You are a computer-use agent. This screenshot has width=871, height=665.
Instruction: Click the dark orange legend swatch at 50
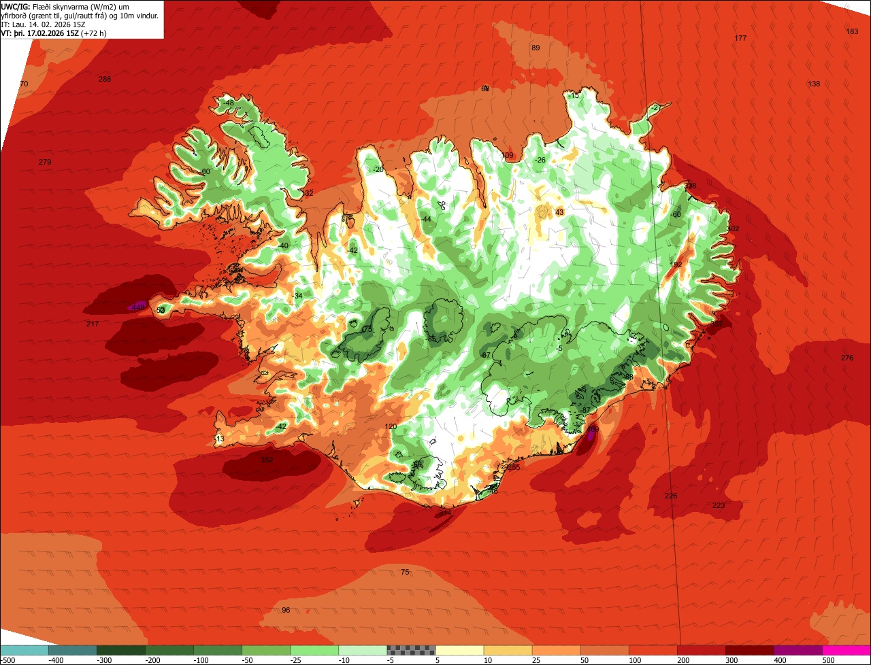coord(604,650)
